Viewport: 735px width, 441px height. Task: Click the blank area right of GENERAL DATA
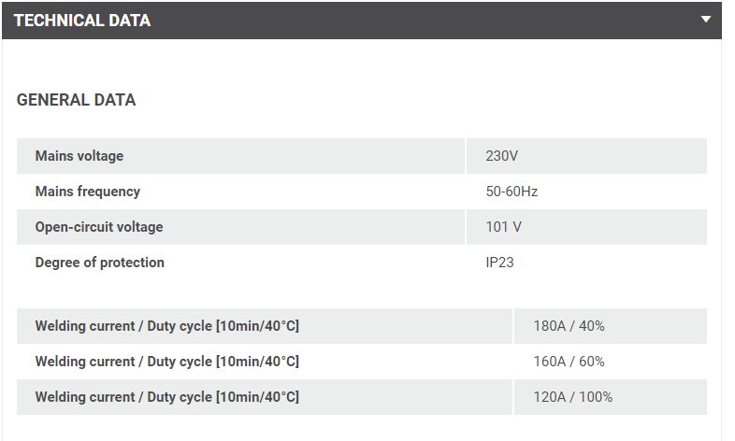tap(421, 100)
